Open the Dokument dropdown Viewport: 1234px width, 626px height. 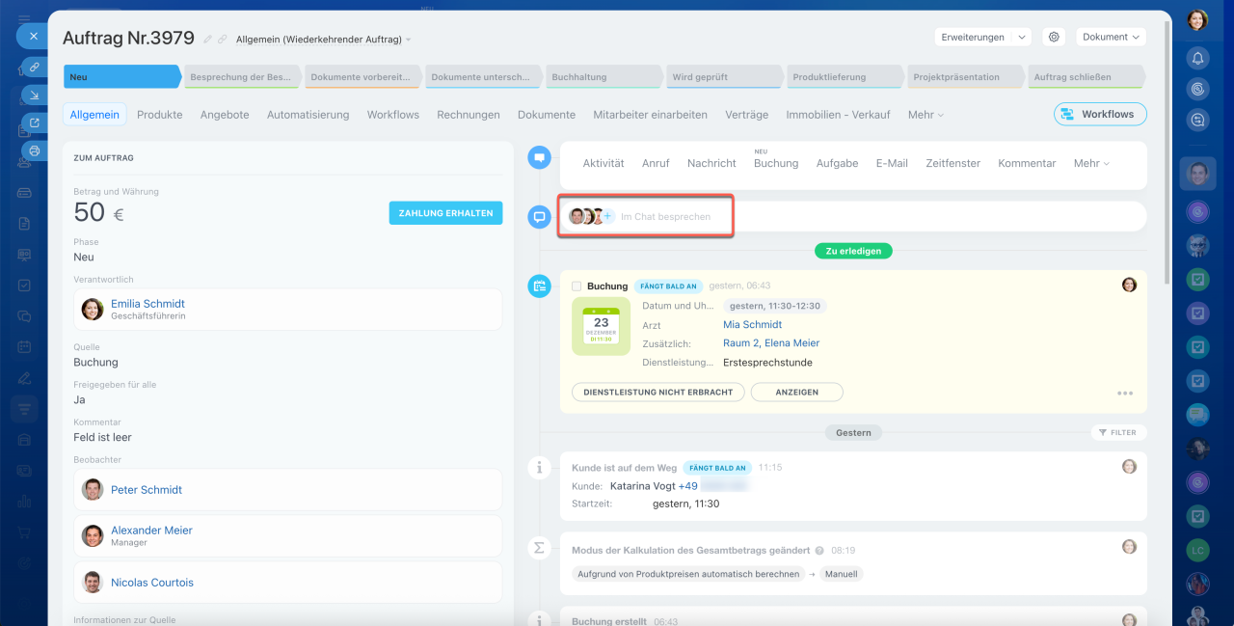click(x=1111, y=37)
